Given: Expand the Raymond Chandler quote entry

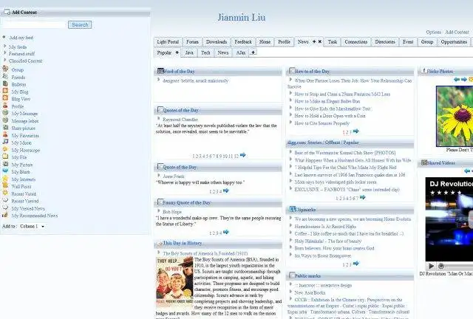Looking at the screenshot, I should pos(159,119).
